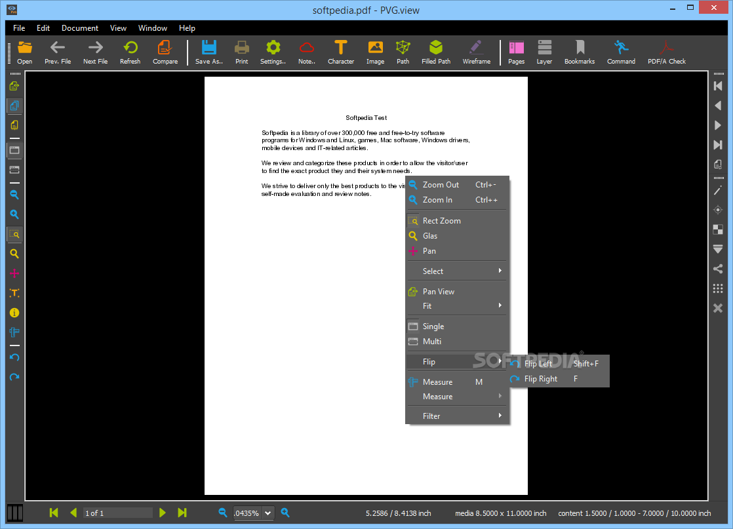Add a Note.. cloud annotation
The image size is (733, 529).
[307, 52]
